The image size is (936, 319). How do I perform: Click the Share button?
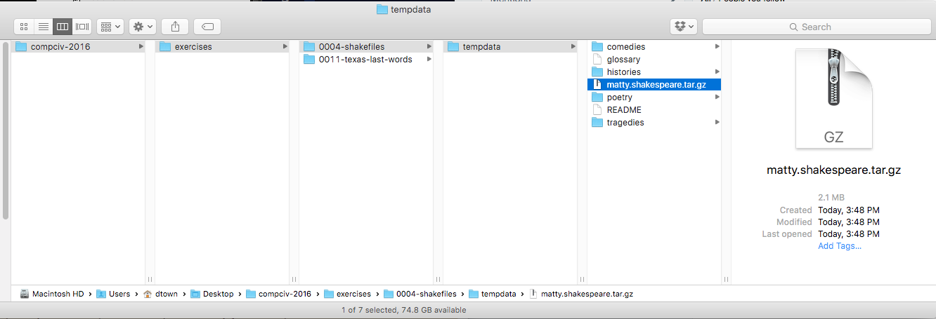pyautogui.click(x=175, y=27)
